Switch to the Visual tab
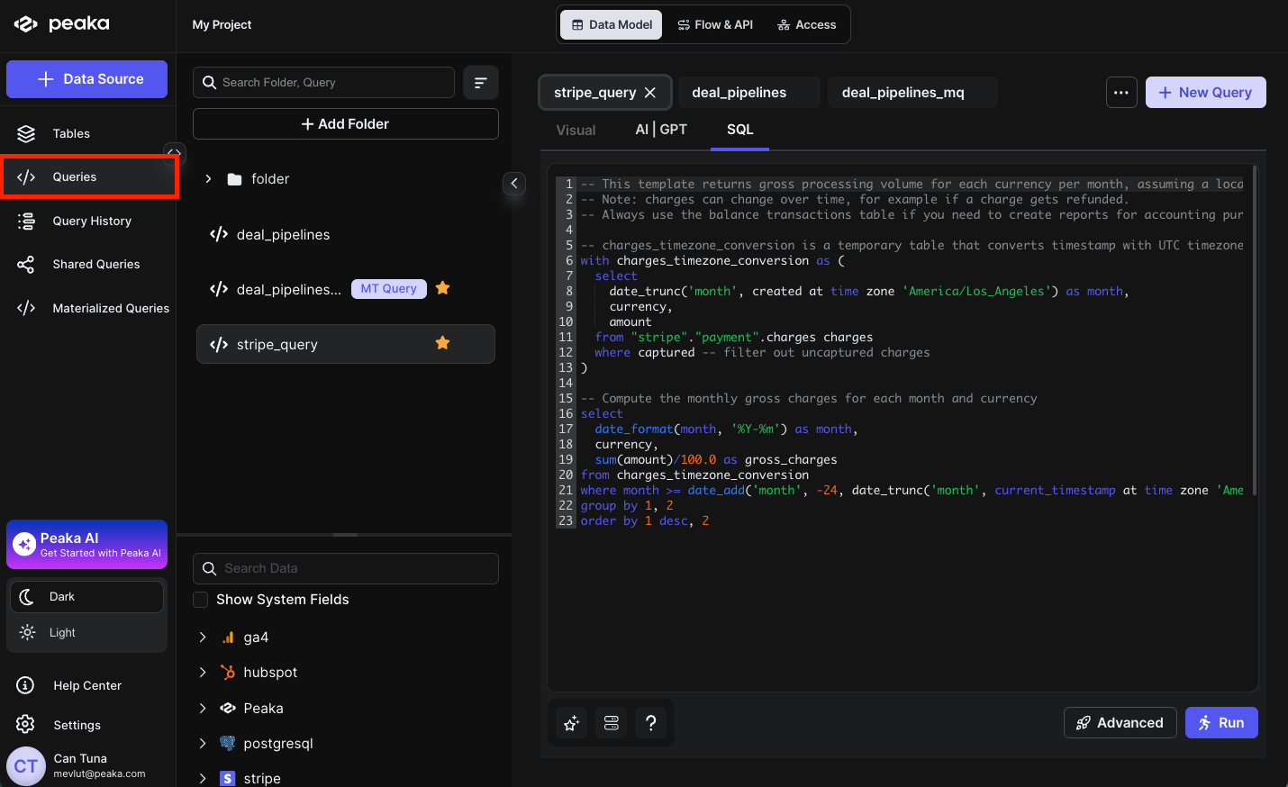This screenshot has height=787, width=1288. point(576,131)
